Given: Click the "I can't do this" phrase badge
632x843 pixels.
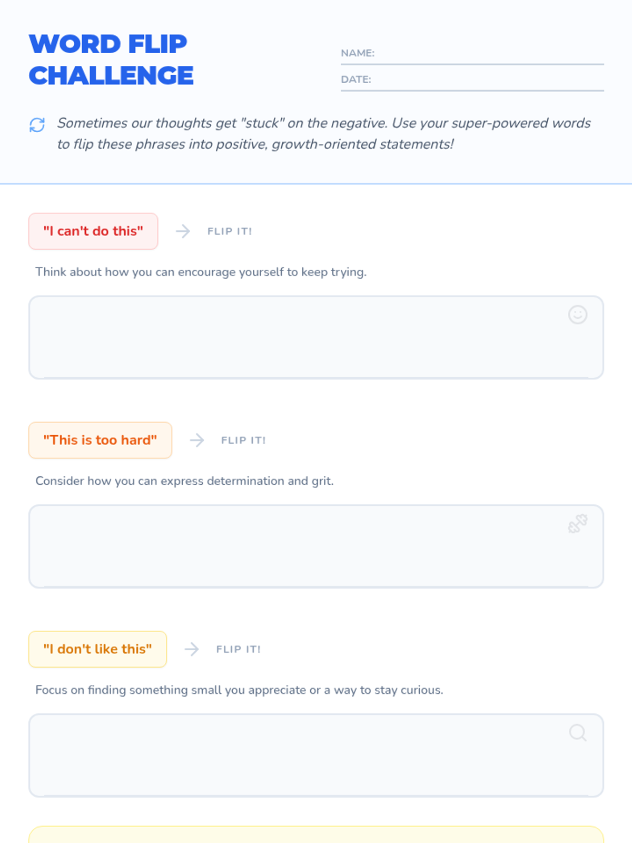Looking at the screenshot, I should pyautogui.click(x=93, y=231).
